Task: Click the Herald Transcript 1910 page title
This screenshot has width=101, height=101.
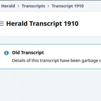Action: tap(42, 24)
